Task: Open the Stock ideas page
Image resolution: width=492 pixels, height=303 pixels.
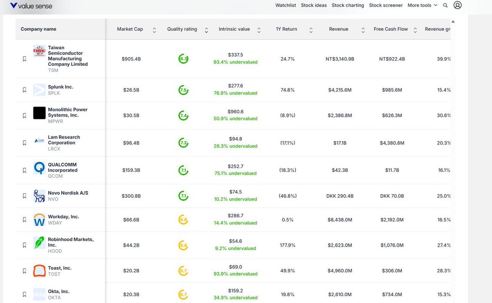Action: point(314,5)
